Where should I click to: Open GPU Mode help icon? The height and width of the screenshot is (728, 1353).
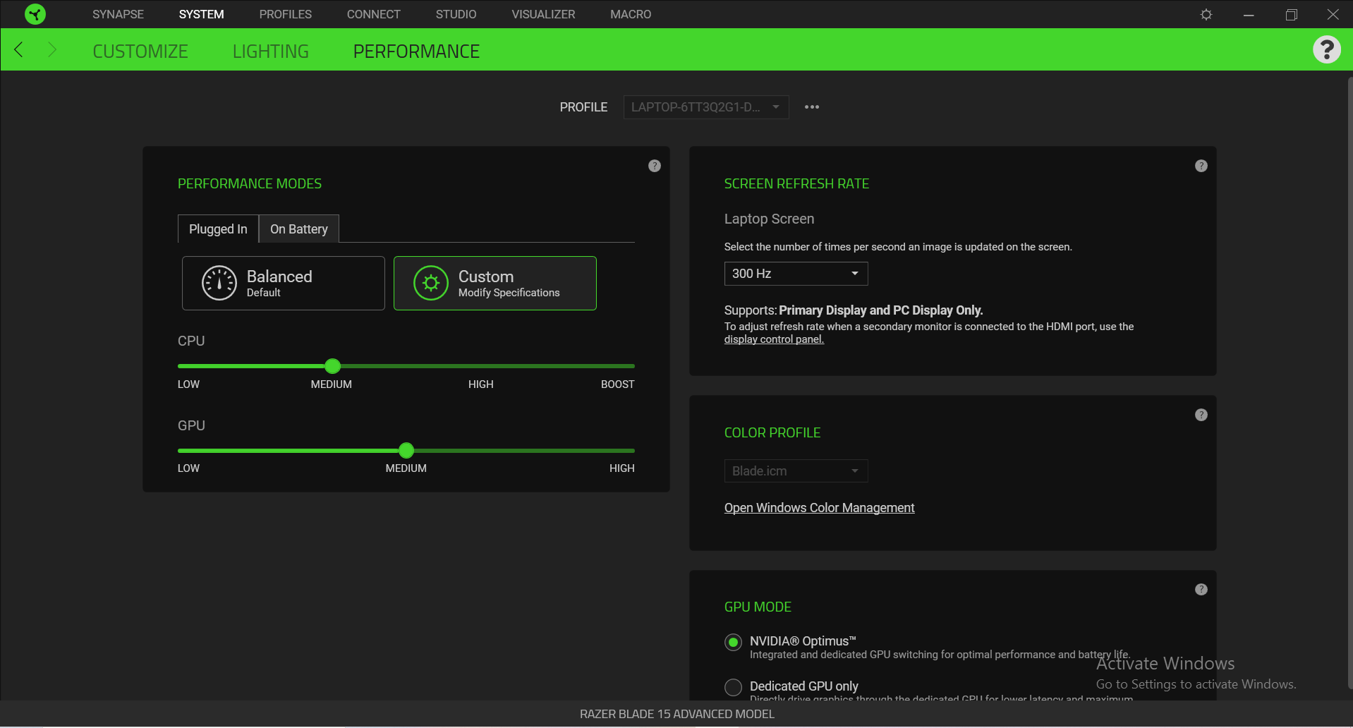click(1201, 589)
